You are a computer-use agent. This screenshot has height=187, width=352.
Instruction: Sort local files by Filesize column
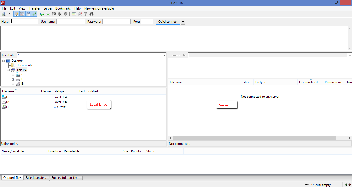pos(42,91)
